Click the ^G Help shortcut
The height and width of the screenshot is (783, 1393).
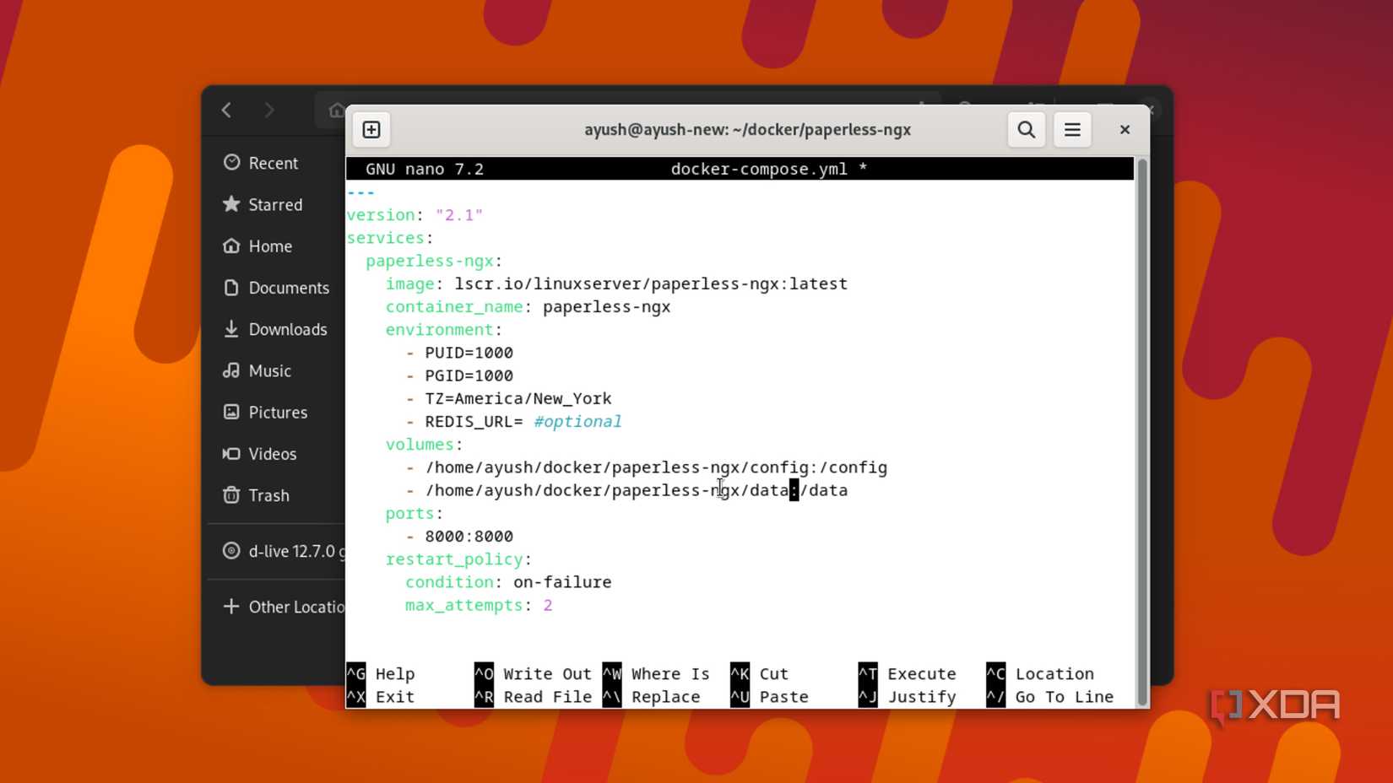pos(381,674)
